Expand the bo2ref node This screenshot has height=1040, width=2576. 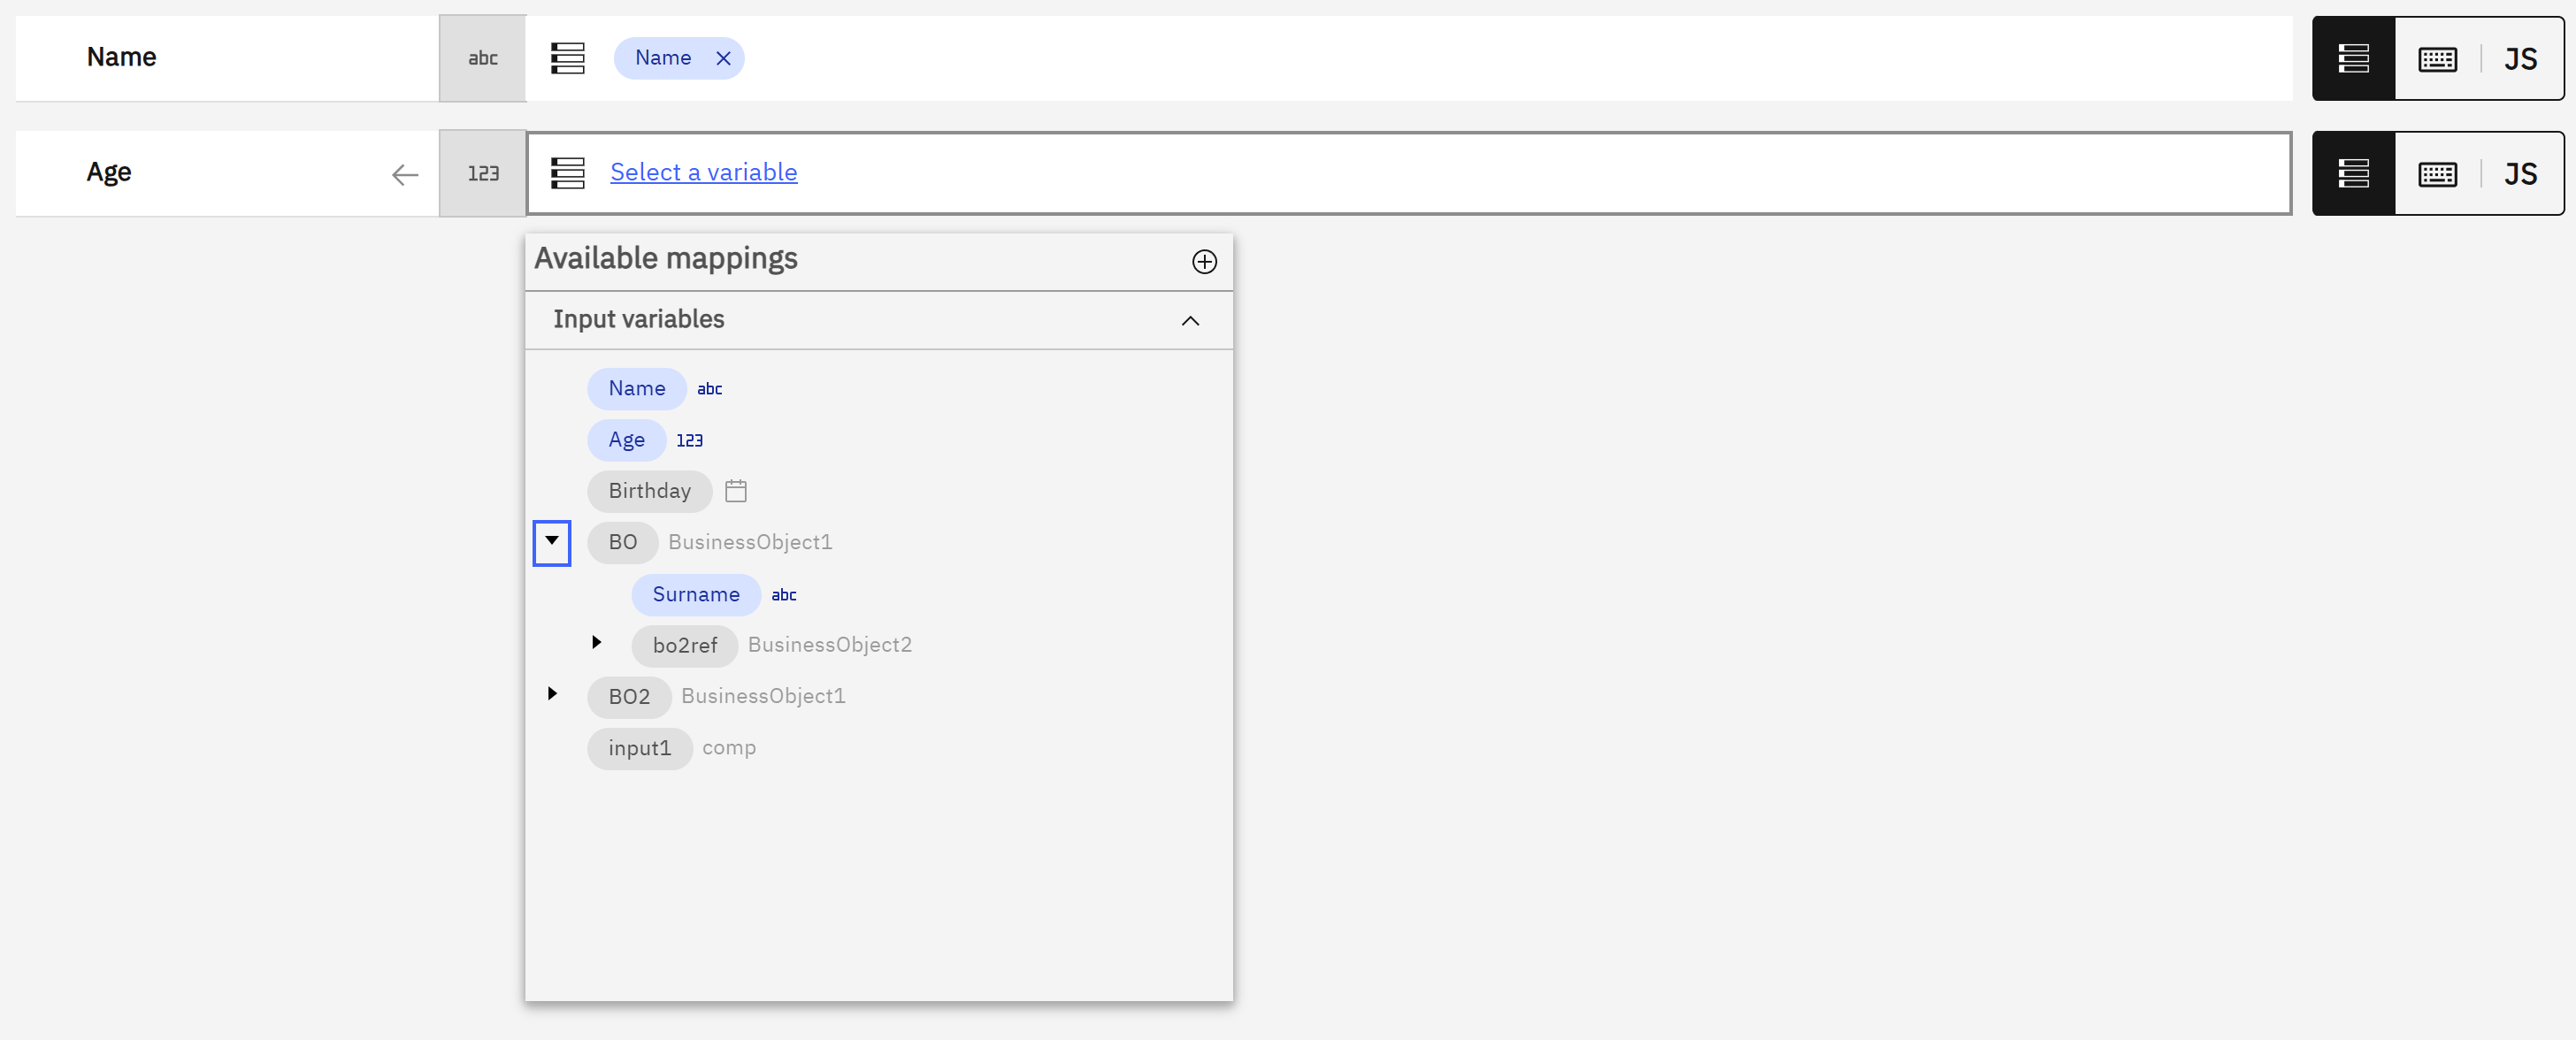[x=596, y=643]
